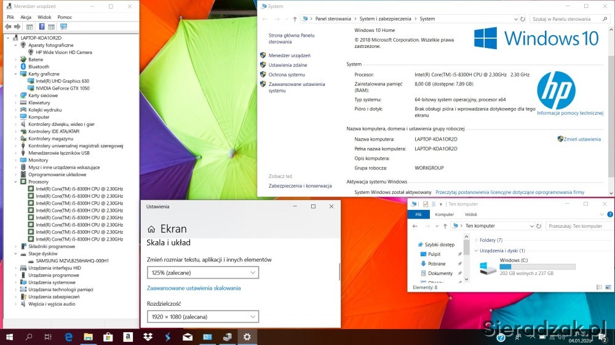
Task: Open Komputer ribbon tab
Action: (445, 215)
